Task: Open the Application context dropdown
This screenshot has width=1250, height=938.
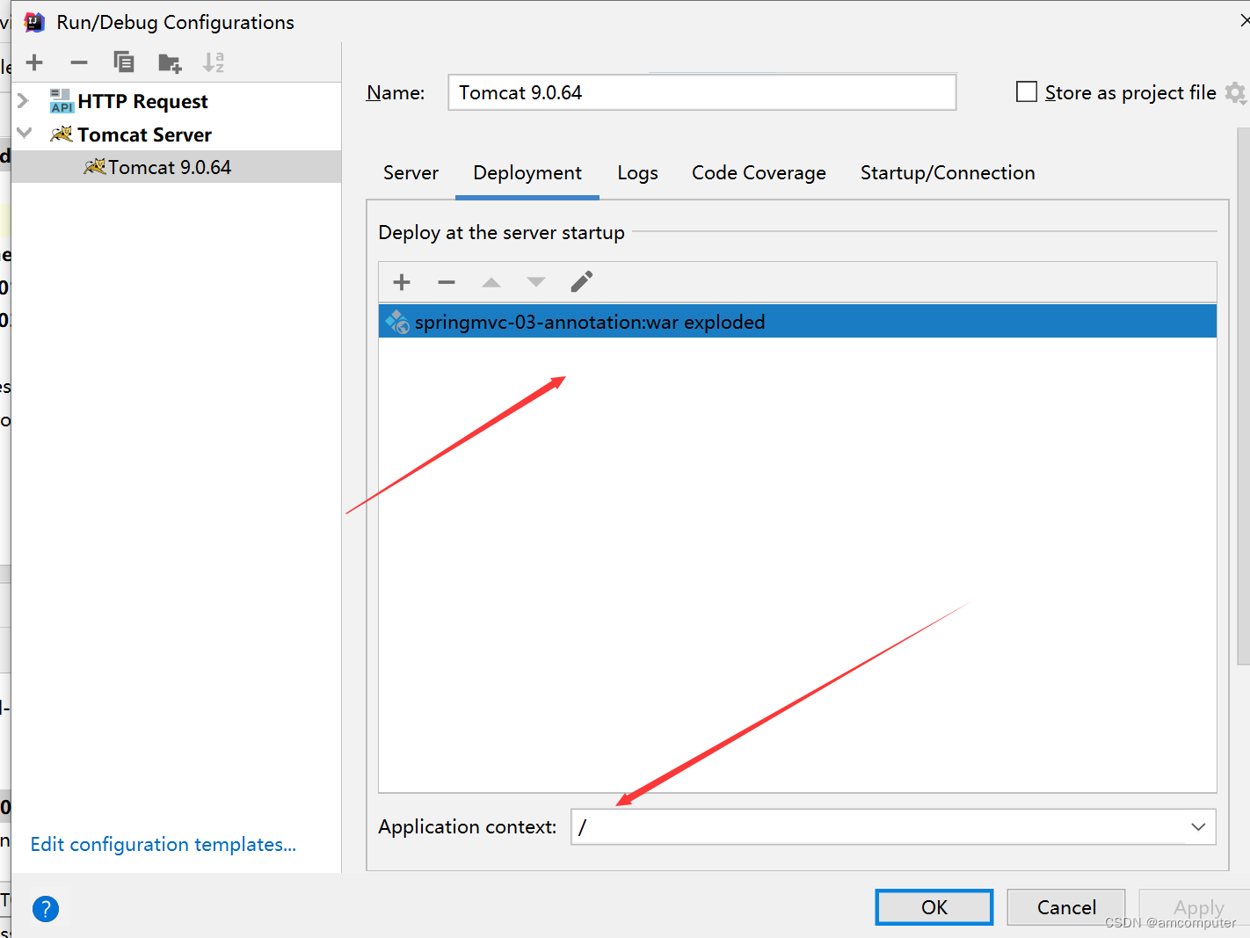Action: (x=1198, y=827)
